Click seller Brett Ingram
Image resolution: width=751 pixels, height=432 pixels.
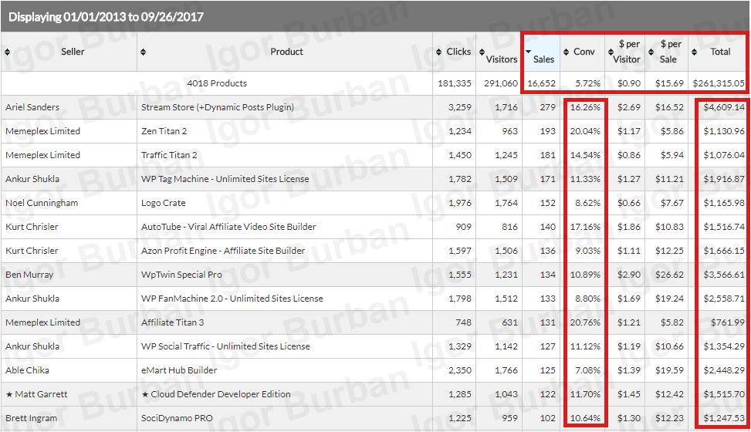point(31,418)
